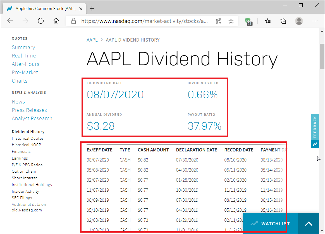Image resolution: width=325 pixels, height=234 pixels.
Task: Go to the browser home page icon
Action: tap(56, 21)
